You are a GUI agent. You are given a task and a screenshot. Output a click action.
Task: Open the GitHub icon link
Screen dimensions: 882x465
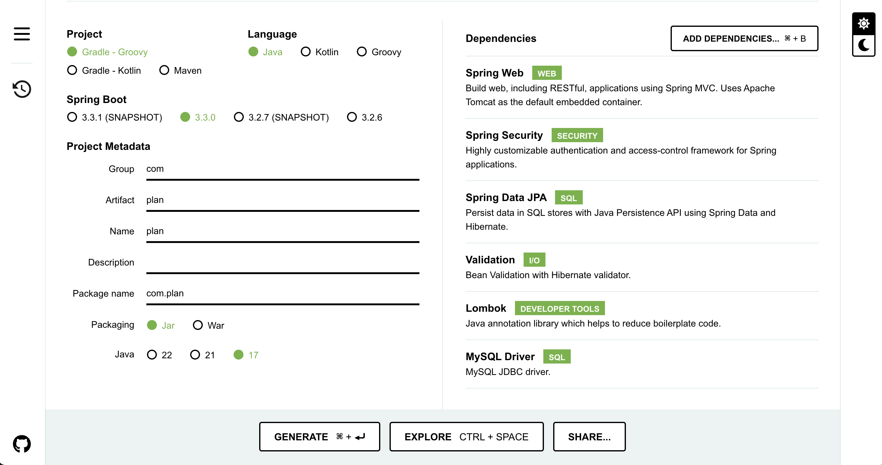click(22, 444)
